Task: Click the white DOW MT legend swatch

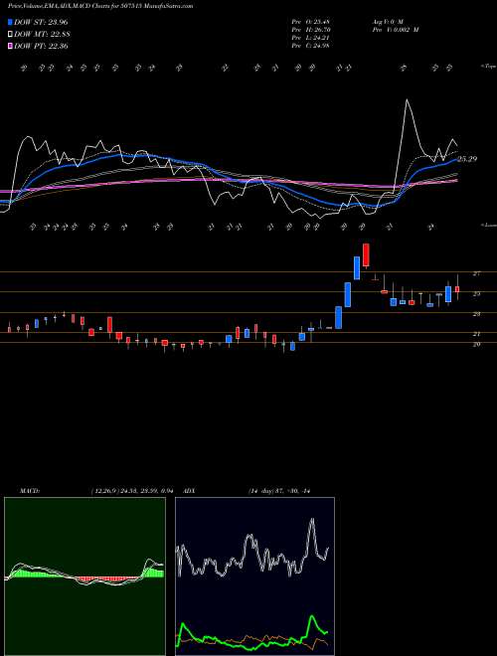Action: pos(11,35)
